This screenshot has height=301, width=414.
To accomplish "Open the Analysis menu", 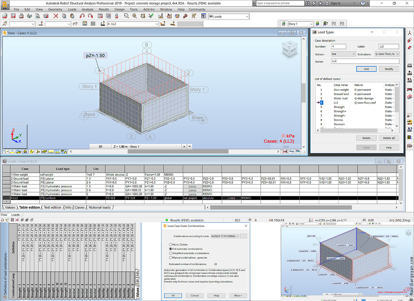I will click(x=87, y=9).
